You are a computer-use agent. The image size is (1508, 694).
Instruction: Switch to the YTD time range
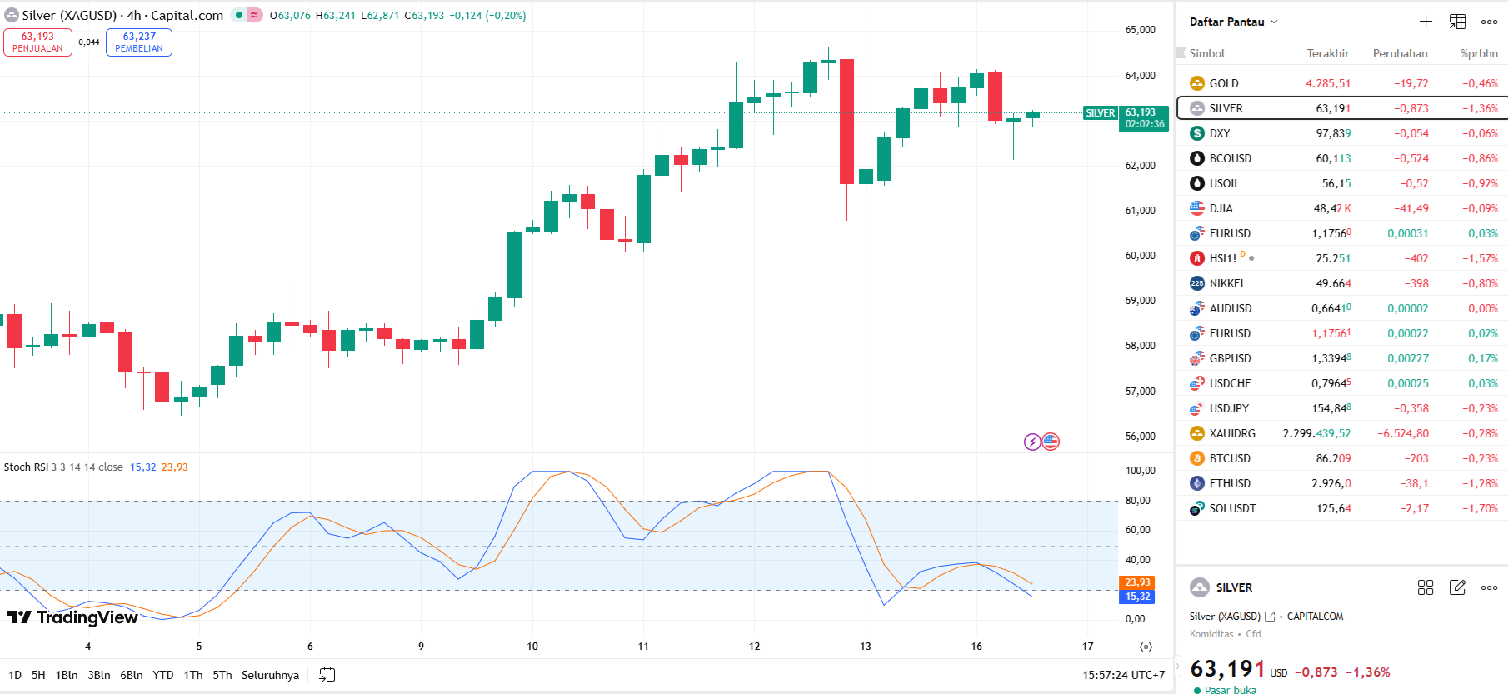pos(163,675)
